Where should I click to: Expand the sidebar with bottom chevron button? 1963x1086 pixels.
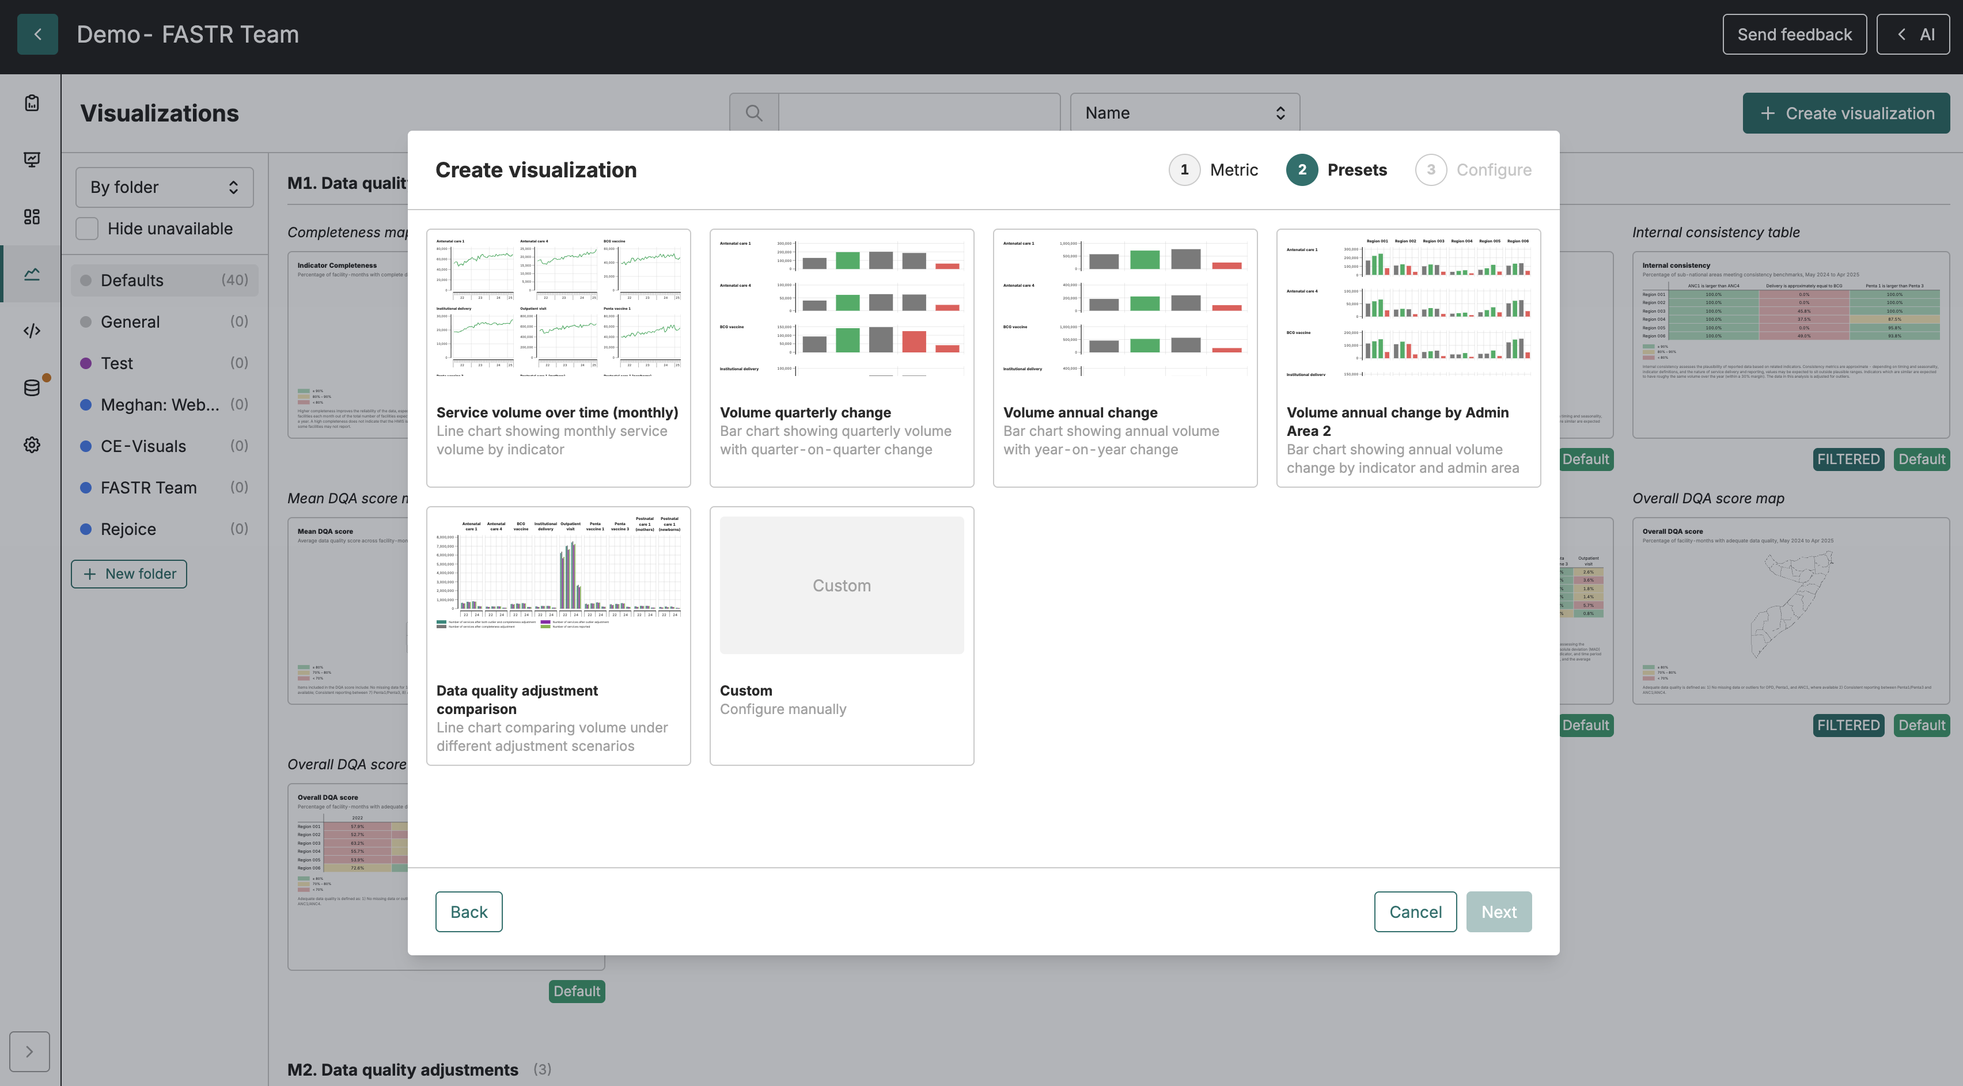(x=30, y=1051)
